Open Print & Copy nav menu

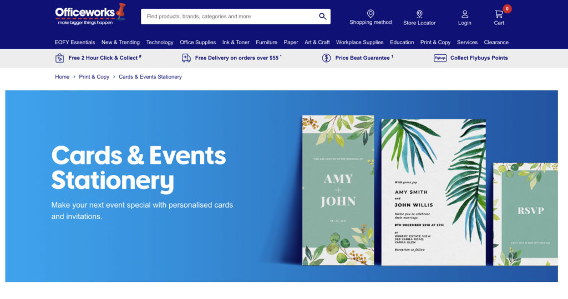pos(435,42)
